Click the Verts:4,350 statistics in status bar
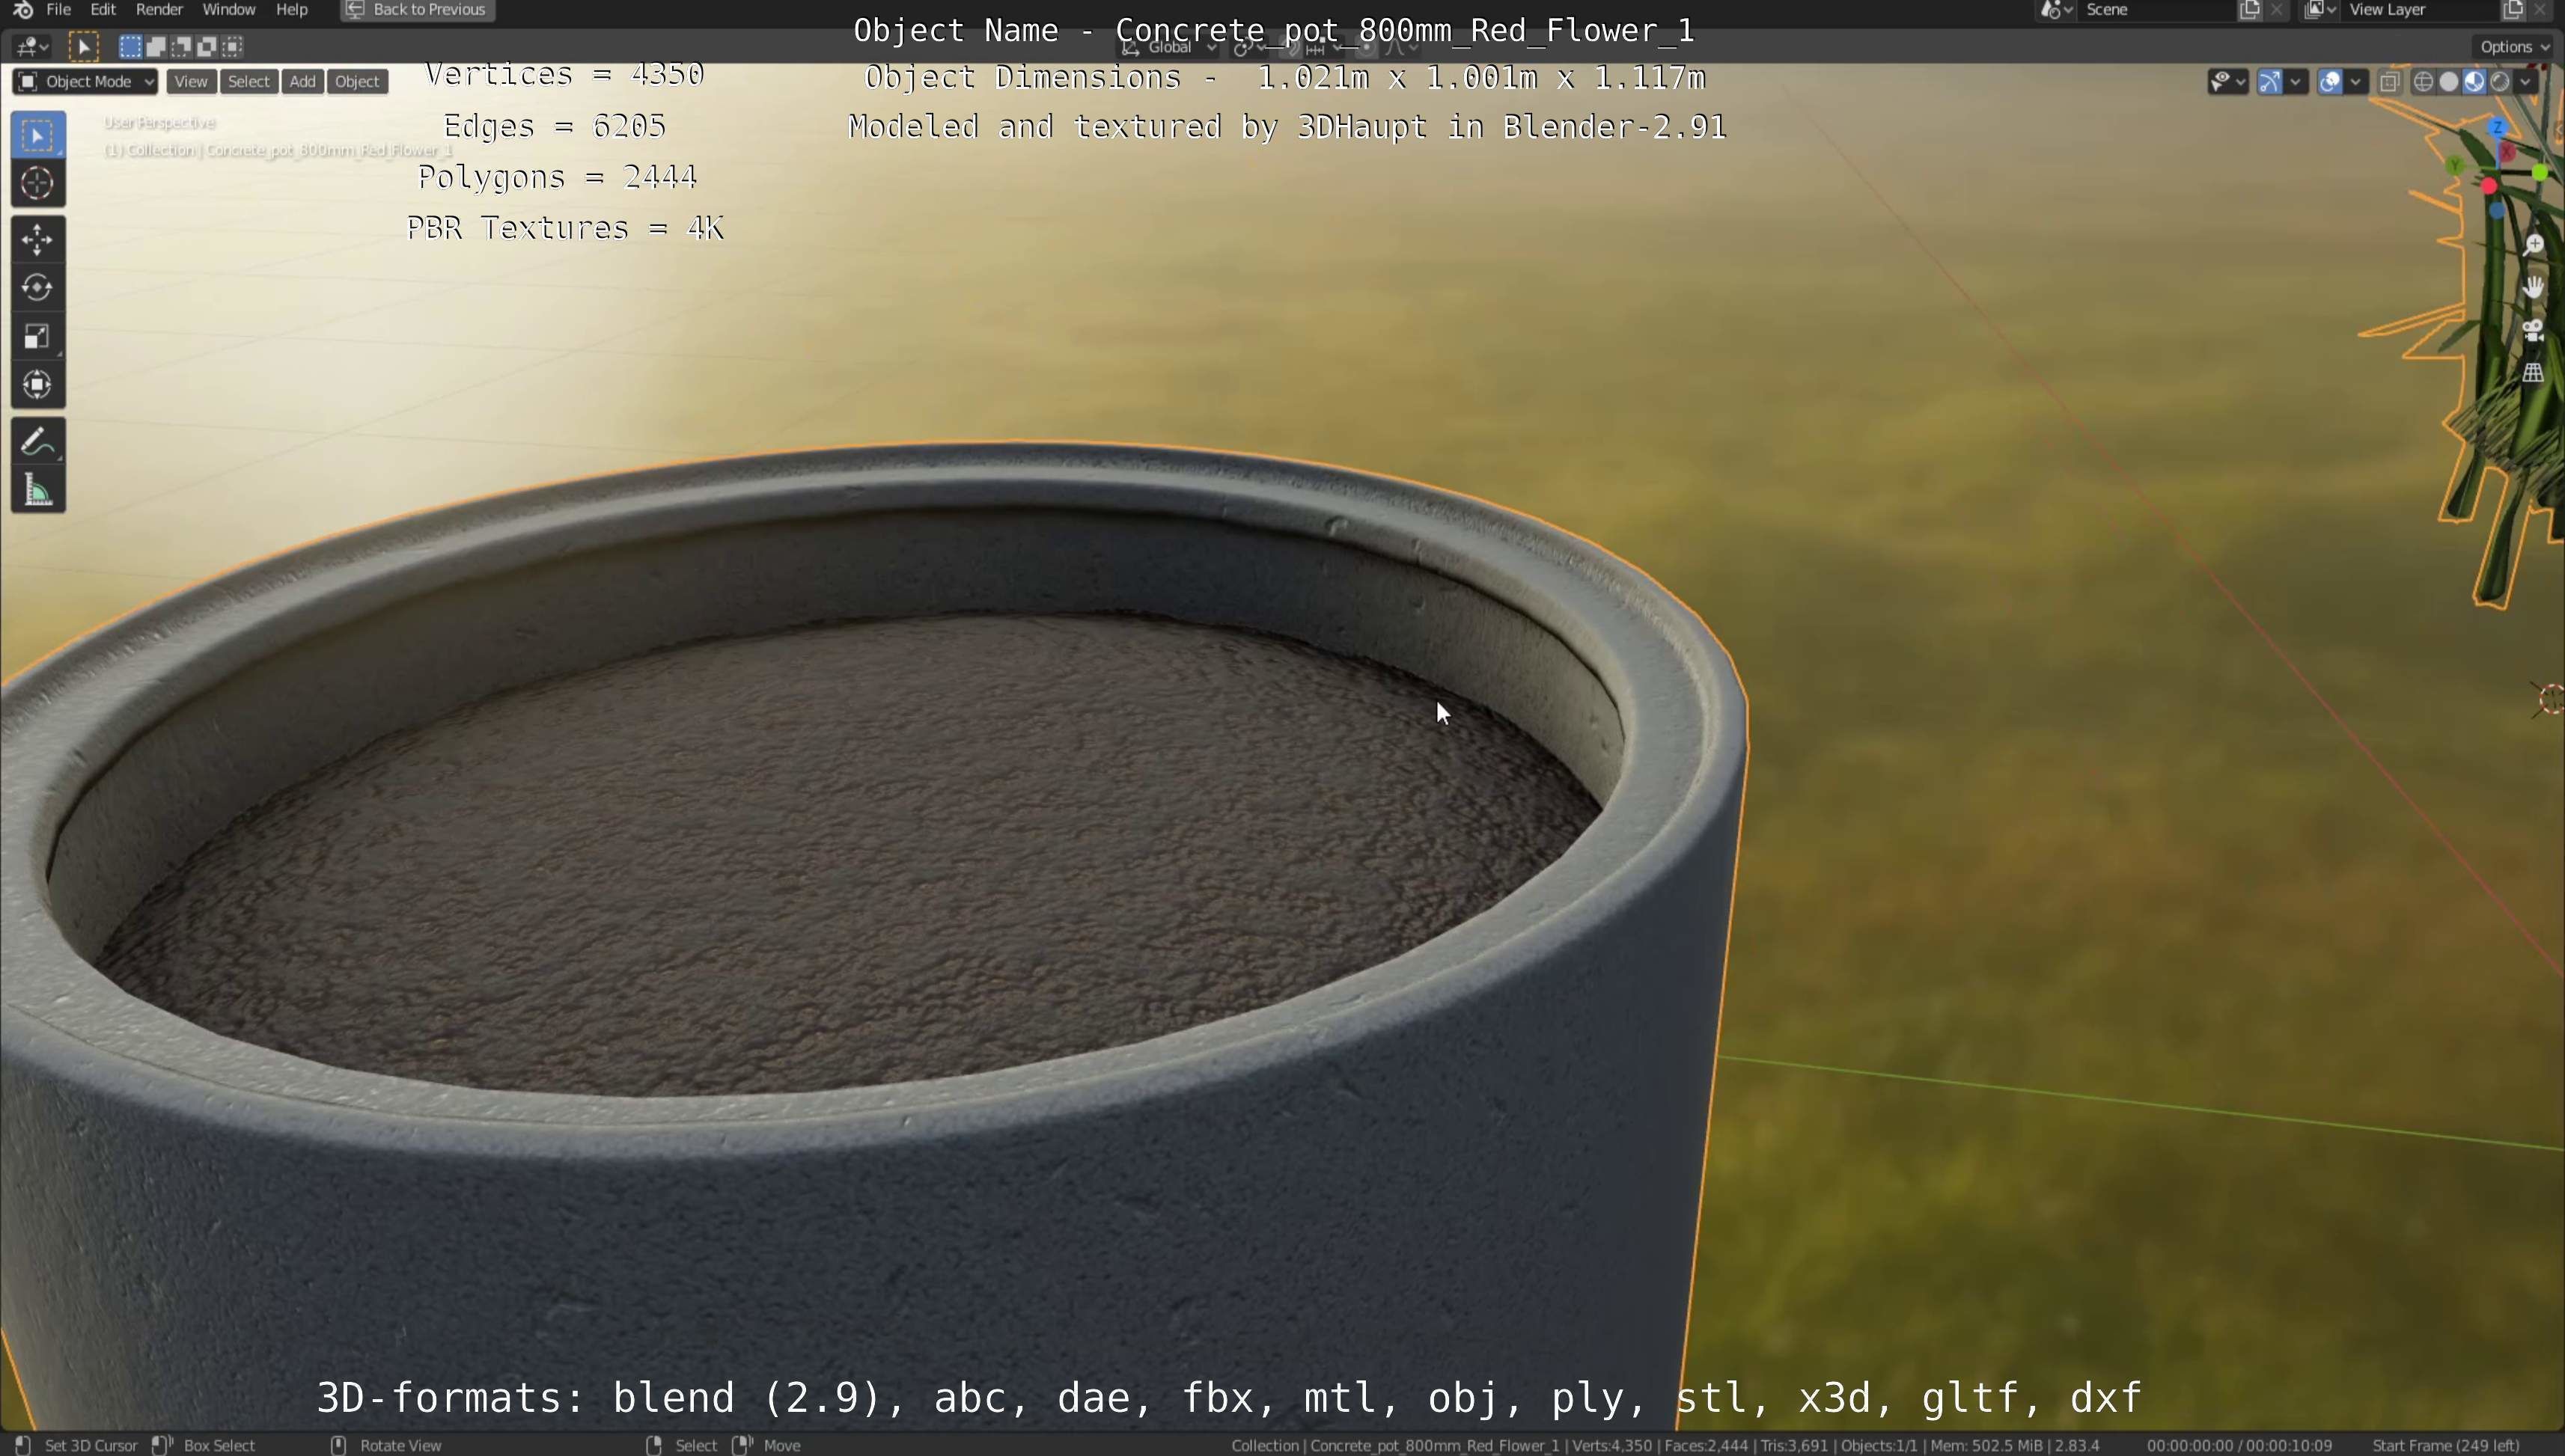Viewport: 2565px width, 1456px height. 1610,1445
